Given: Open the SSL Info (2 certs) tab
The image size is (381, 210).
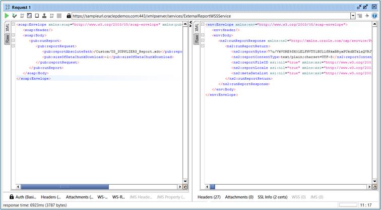Looking at the screenshot, I should 274,197.
